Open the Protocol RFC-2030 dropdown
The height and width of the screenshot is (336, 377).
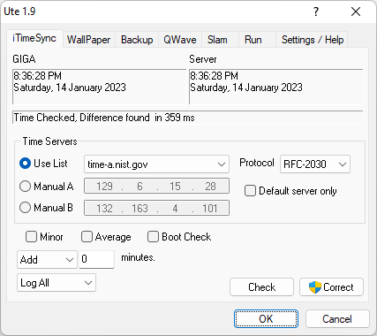(315, 164)
